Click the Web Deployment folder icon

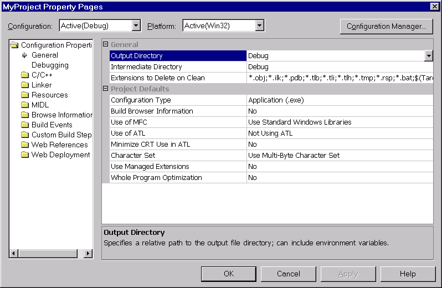pos(25,155)
